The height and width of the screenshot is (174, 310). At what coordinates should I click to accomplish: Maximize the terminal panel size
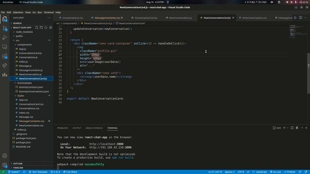coord(302,128)
